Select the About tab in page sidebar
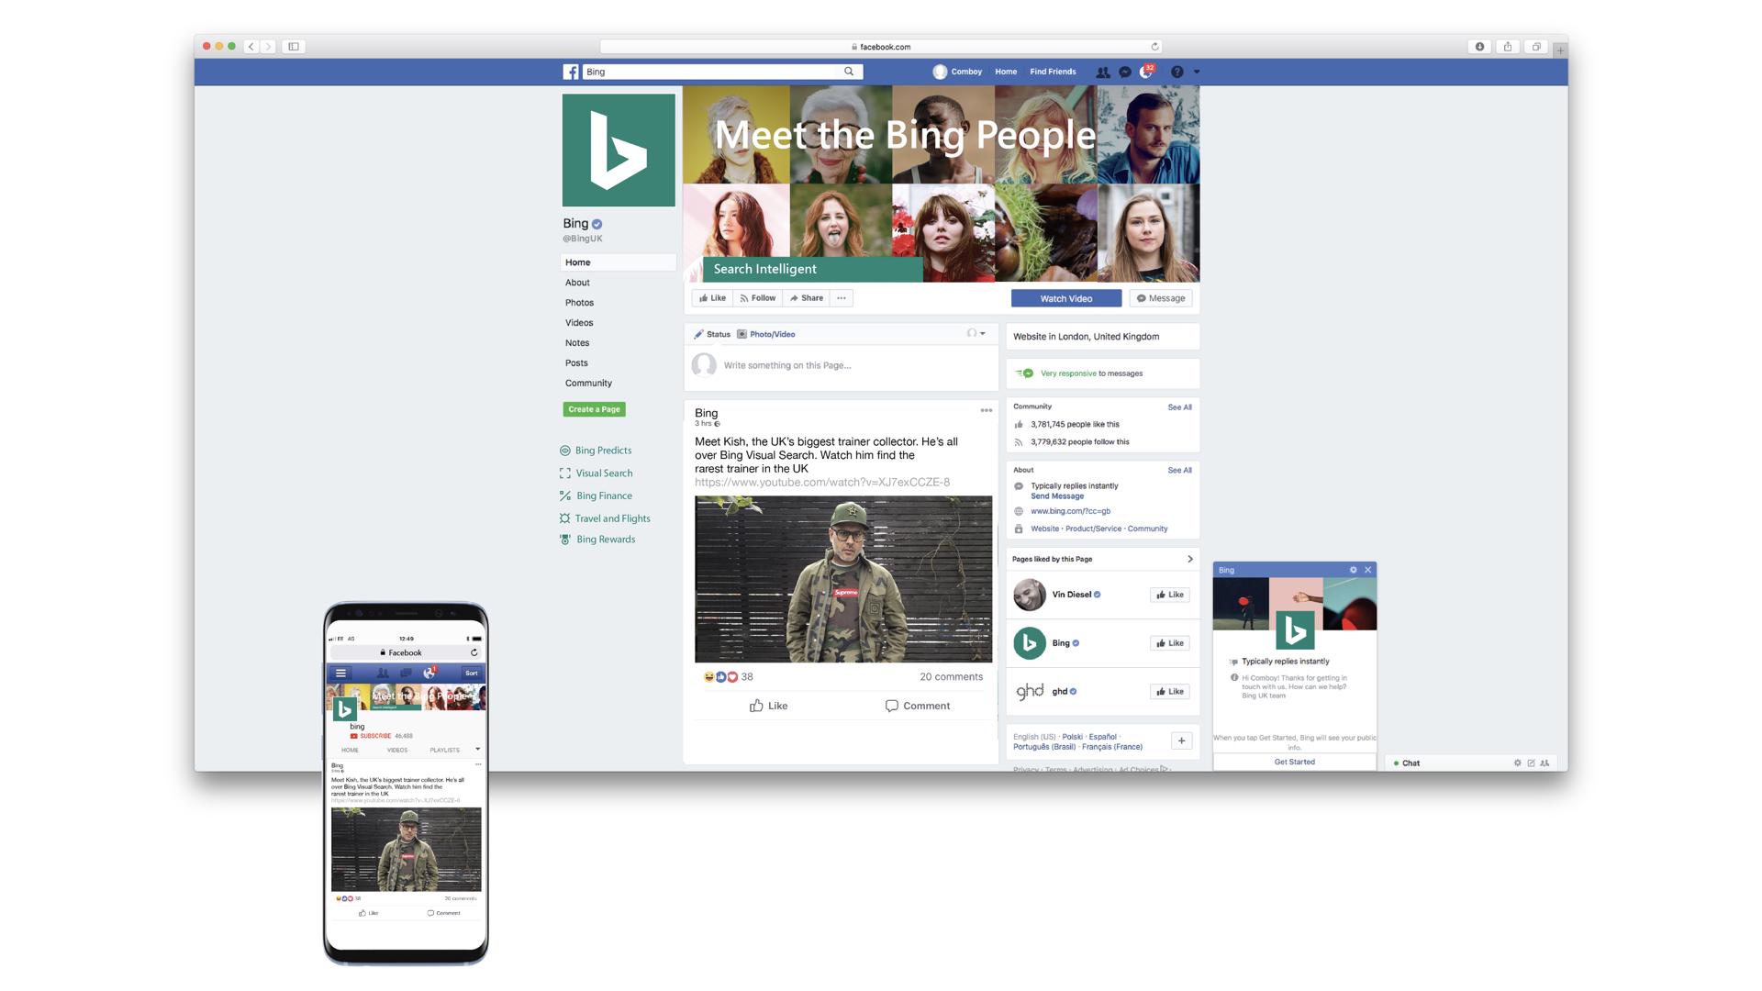 pos(577,283)
